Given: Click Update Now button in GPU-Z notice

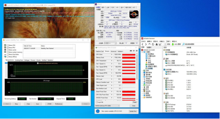Looking at the screenshot, I should click(x=133, y=111).
